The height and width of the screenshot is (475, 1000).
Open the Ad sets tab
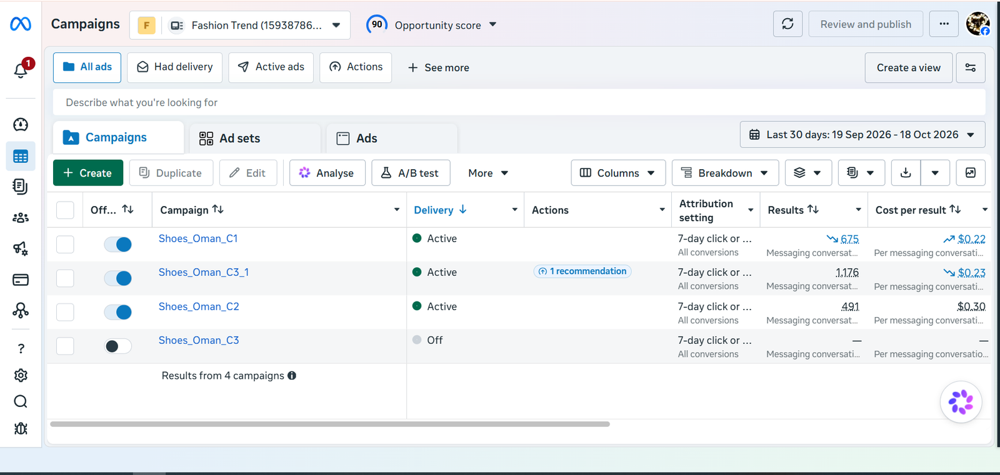point(255,138)
